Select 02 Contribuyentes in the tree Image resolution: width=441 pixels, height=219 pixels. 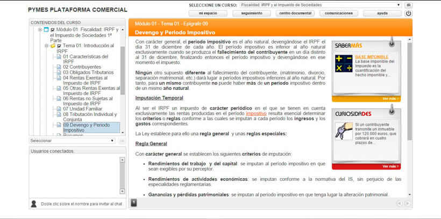coord(82,67)
